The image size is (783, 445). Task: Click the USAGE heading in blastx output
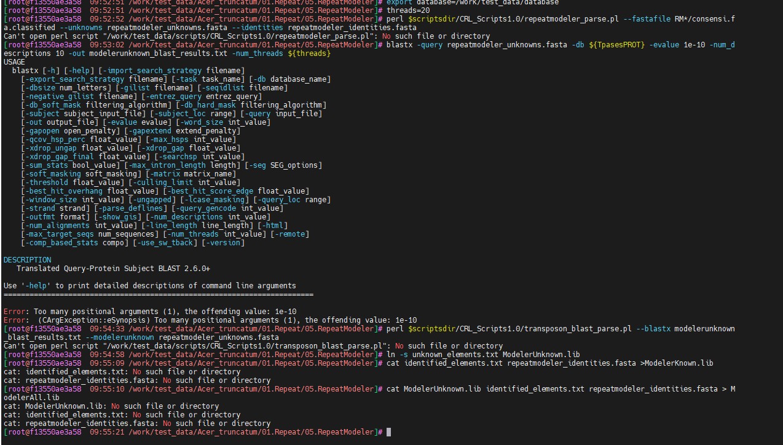[x=14, y=62]
